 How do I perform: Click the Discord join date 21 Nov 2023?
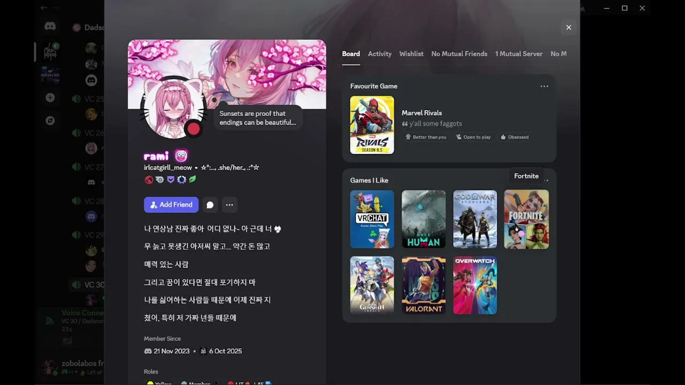point(172,351)
